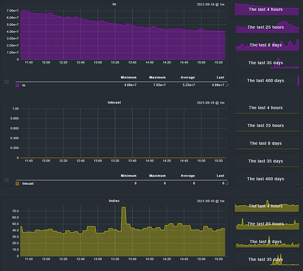Click the Inbcast chart 1.00 axis label
Screen dimensions: 303x271
(x=15, y=108)
